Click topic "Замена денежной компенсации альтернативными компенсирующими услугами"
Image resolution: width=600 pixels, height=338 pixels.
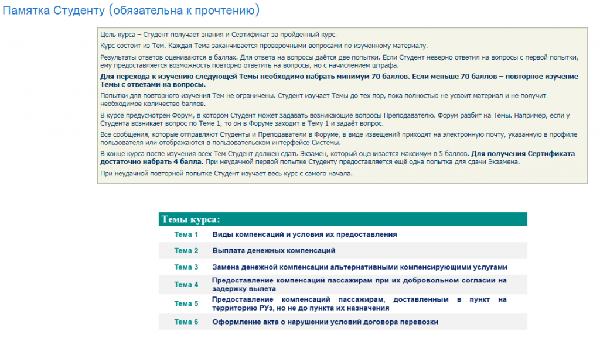pyautogui.click(x=359, y=267)
